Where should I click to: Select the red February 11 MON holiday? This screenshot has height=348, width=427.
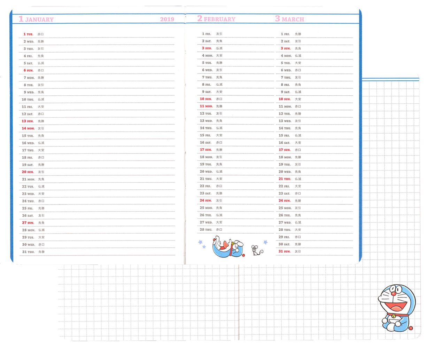pyautogui.click(x=206, y=106)
